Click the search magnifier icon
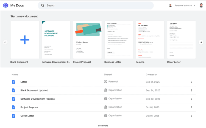This screenshot has width=206, height=128. (x=43, y=5)
